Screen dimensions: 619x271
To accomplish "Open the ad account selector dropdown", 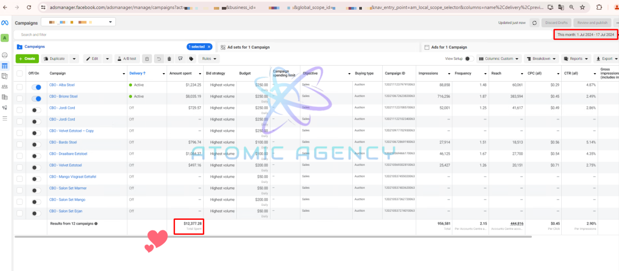I will click(78, 22).
